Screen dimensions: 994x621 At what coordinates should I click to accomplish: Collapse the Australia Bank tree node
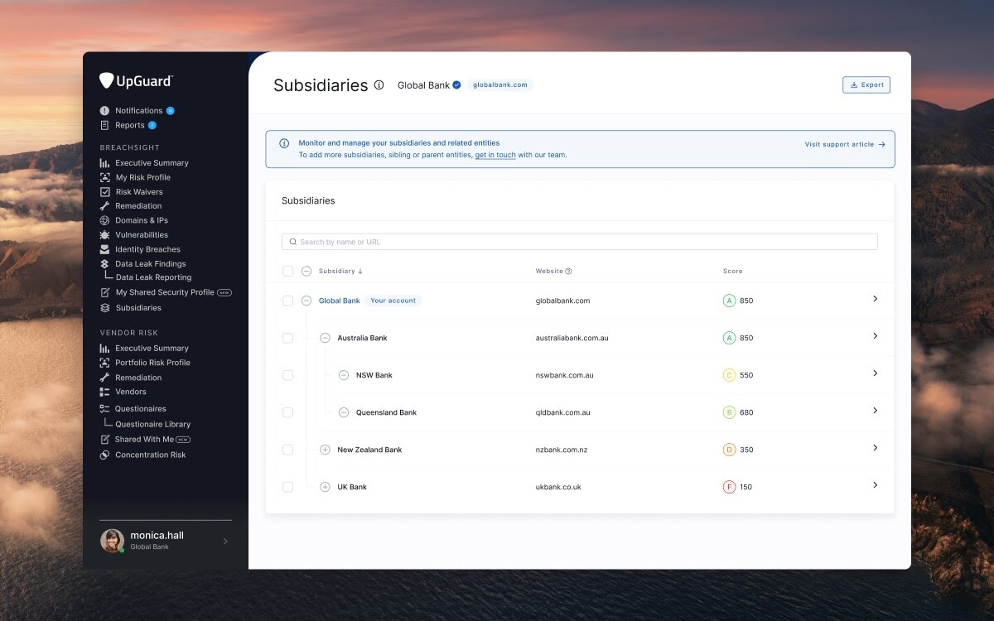click(x=325, y=338)
